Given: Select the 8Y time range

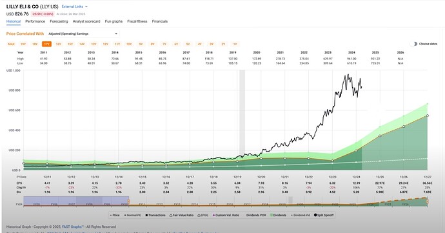Looking at the screenshot, I should (x=153, y=44).
